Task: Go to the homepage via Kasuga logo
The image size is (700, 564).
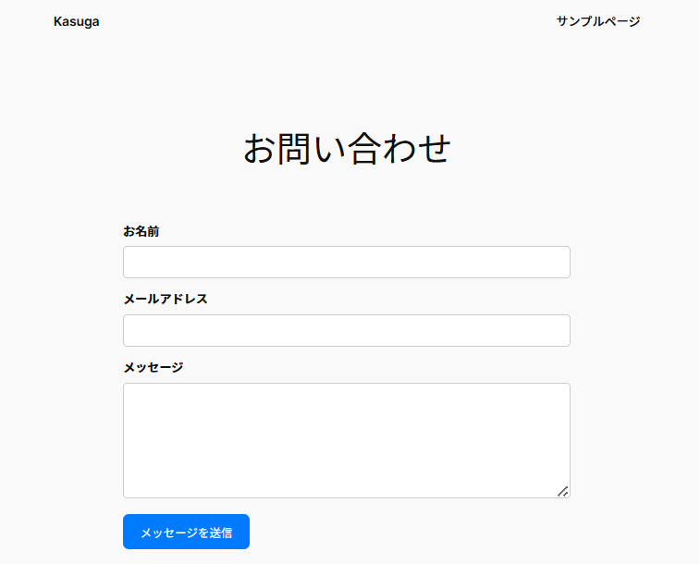Action: (x=76, y=22)
